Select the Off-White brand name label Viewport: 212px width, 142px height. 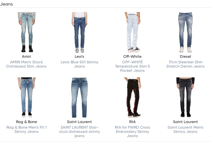pyautogui.click(x=132, y=56)
